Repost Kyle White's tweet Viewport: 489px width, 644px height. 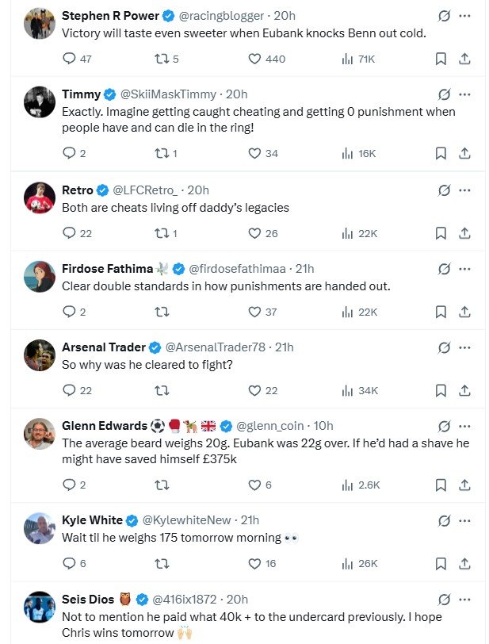[162, 563]
